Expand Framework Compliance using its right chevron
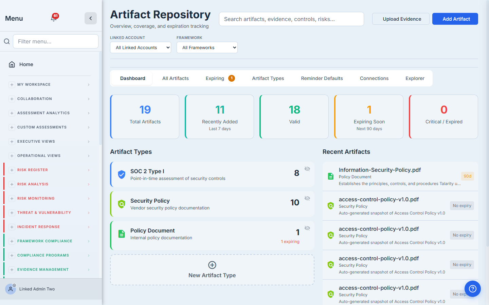The height and width of the screenshot is (305, 489). pos(89,241)
